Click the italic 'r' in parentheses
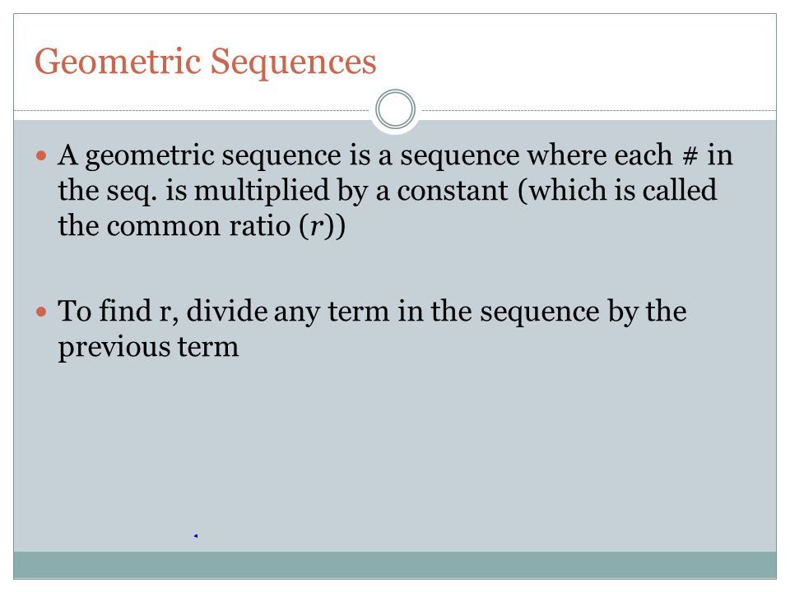 pos(316,226)
